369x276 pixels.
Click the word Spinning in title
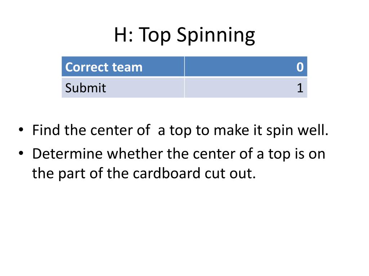point(216,35)
